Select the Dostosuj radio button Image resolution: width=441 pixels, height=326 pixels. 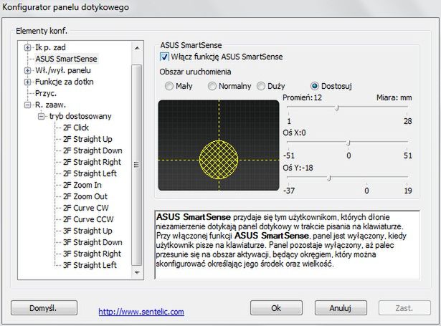pyautogui.click(x=315, y=86)
